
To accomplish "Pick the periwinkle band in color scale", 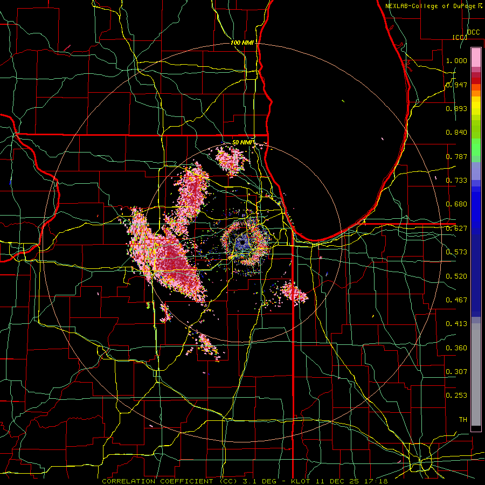I will [x=476, y=171].
